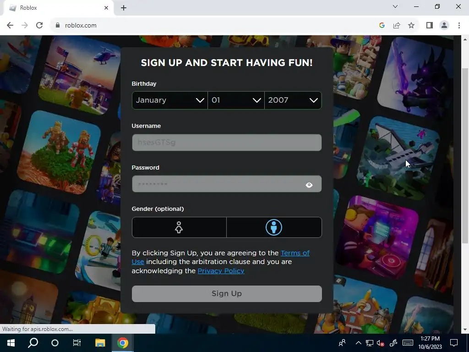
Task: Click the browser forward arrow
Action: [25, 26]
